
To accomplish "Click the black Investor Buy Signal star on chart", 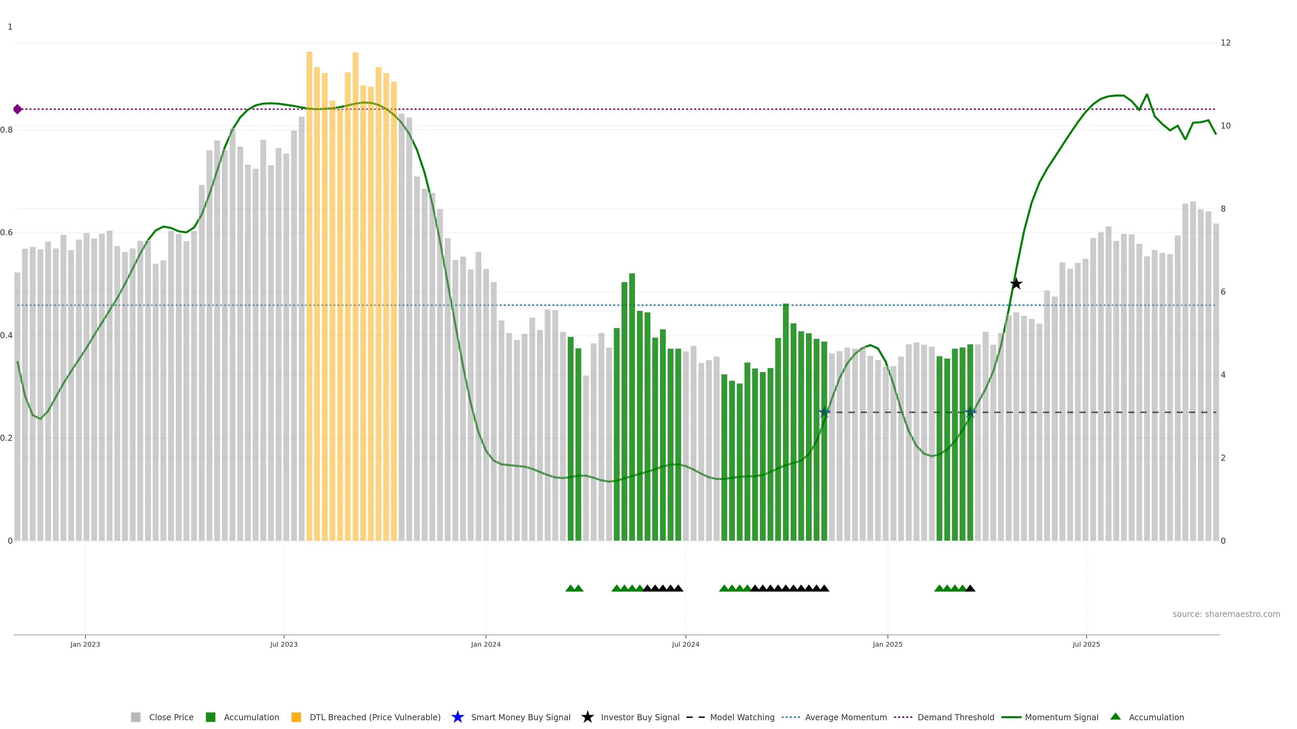I will [1016, 284].
